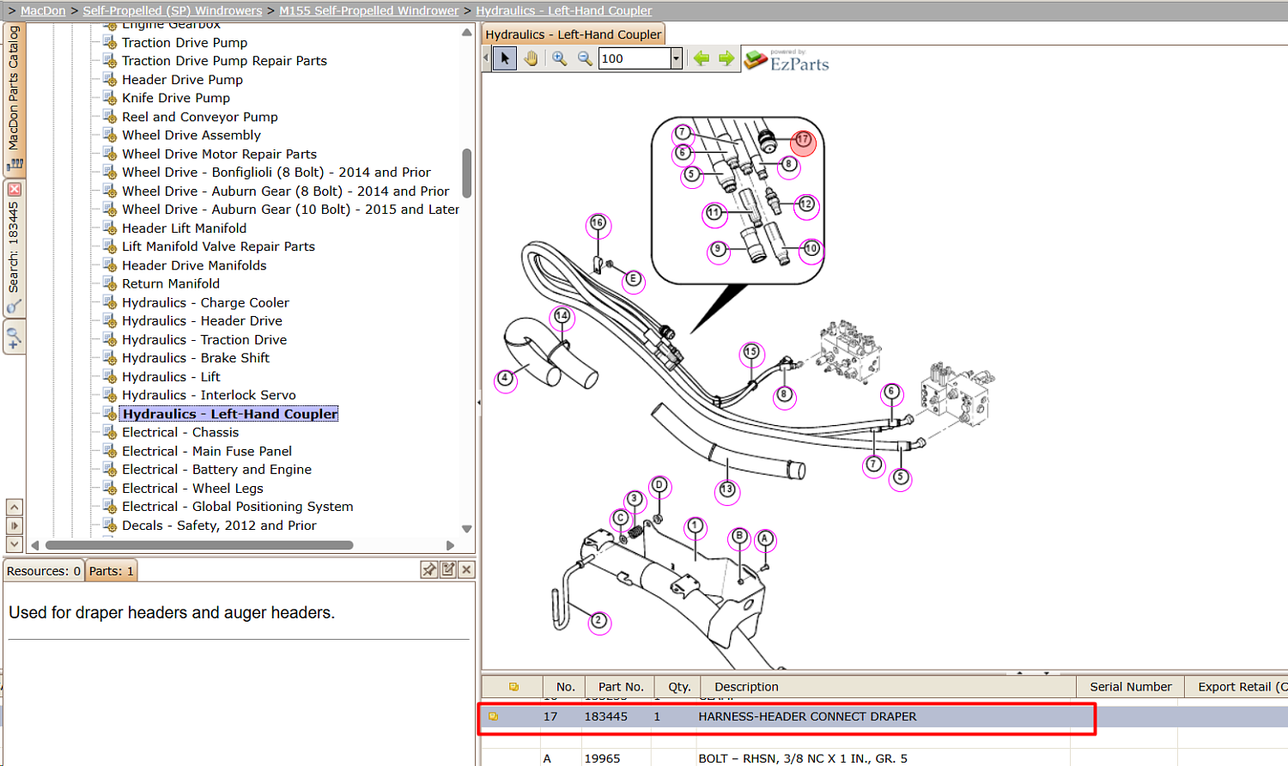Viewport: 1288px width, 766px height.
Task: Open Hydraulics - Brake Shift
Action: pos(196,358)
